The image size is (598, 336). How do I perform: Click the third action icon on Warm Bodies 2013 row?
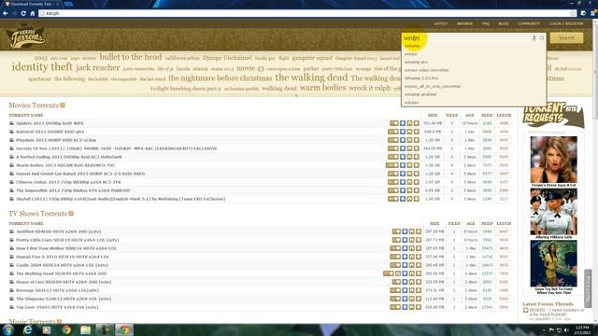point(409,165)
